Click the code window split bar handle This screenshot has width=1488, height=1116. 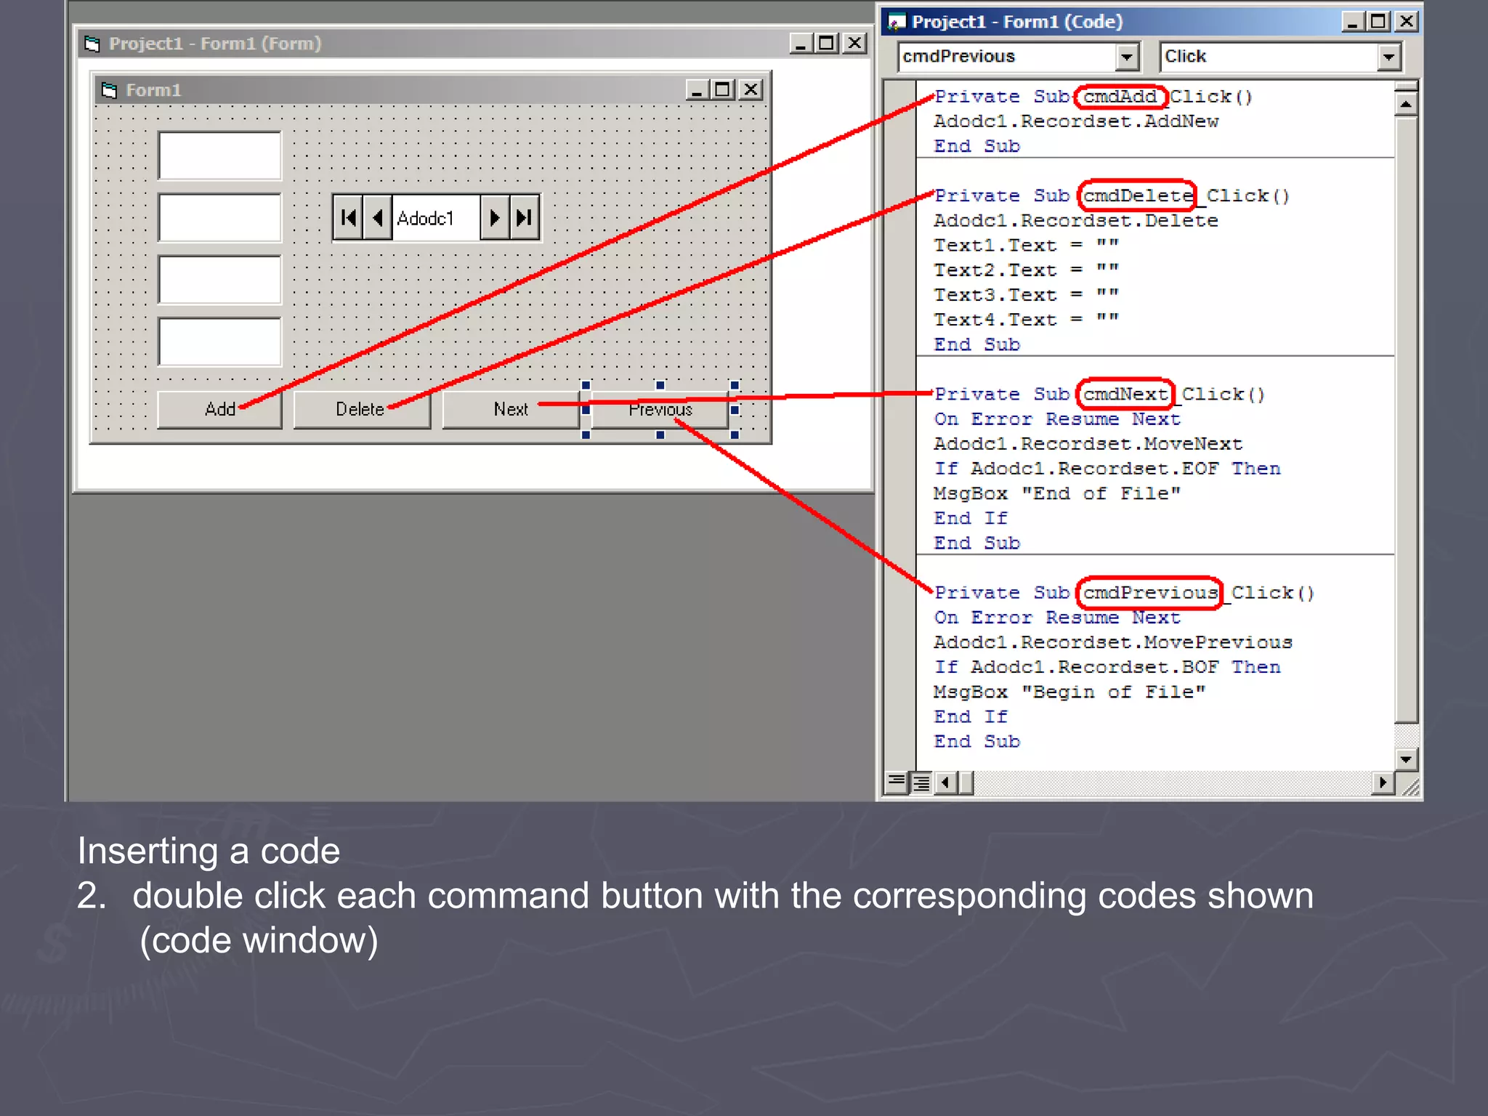click(x=1406, y=86)
